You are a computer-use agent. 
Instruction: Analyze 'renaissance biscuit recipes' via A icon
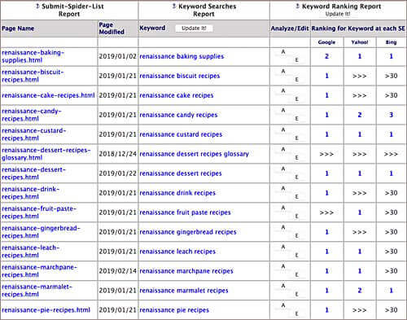point(283,72)
